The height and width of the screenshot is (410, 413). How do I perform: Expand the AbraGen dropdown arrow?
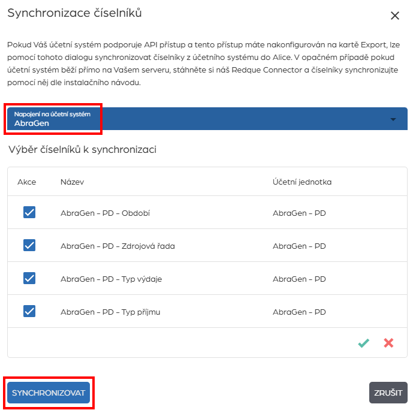click(x=393, y=119)
